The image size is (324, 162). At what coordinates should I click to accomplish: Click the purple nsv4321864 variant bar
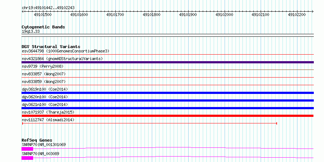pyautogui.click(x=167, y=62)
